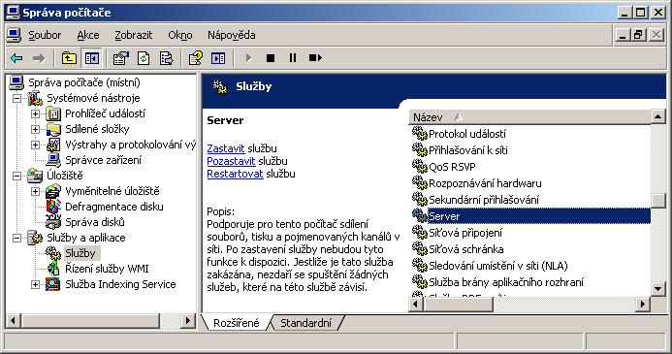Open the Okno menu

(180, 35)
